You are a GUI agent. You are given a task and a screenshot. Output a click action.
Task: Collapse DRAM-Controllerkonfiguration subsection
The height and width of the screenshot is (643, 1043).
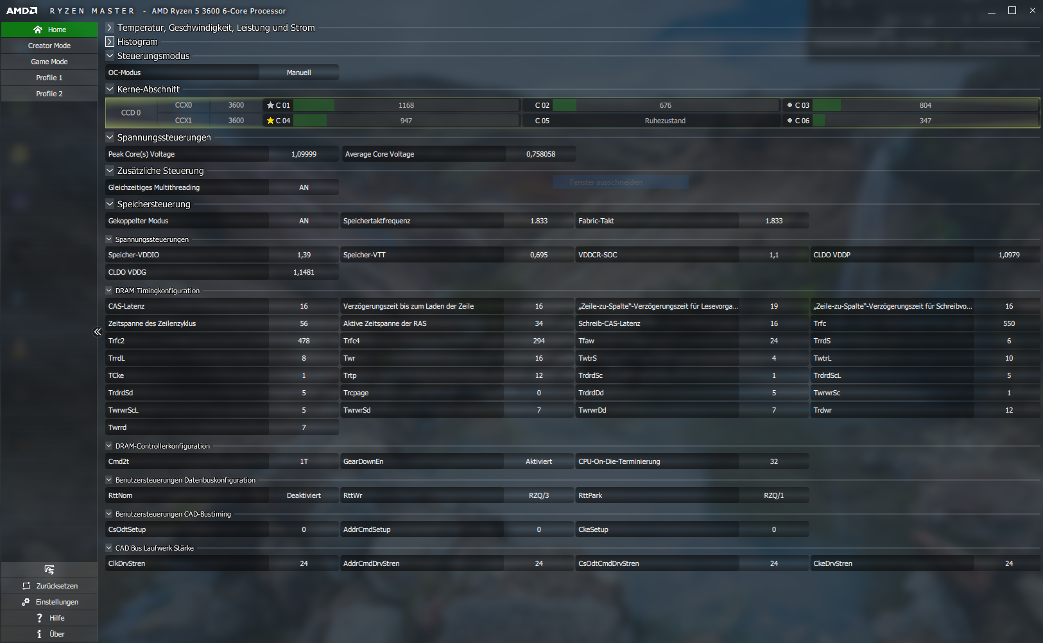[x=109, y=446]
